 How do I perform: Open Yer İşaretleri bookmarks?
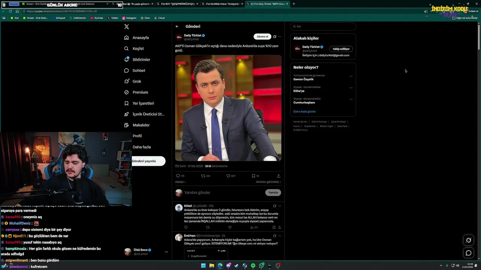click(139, 103)
